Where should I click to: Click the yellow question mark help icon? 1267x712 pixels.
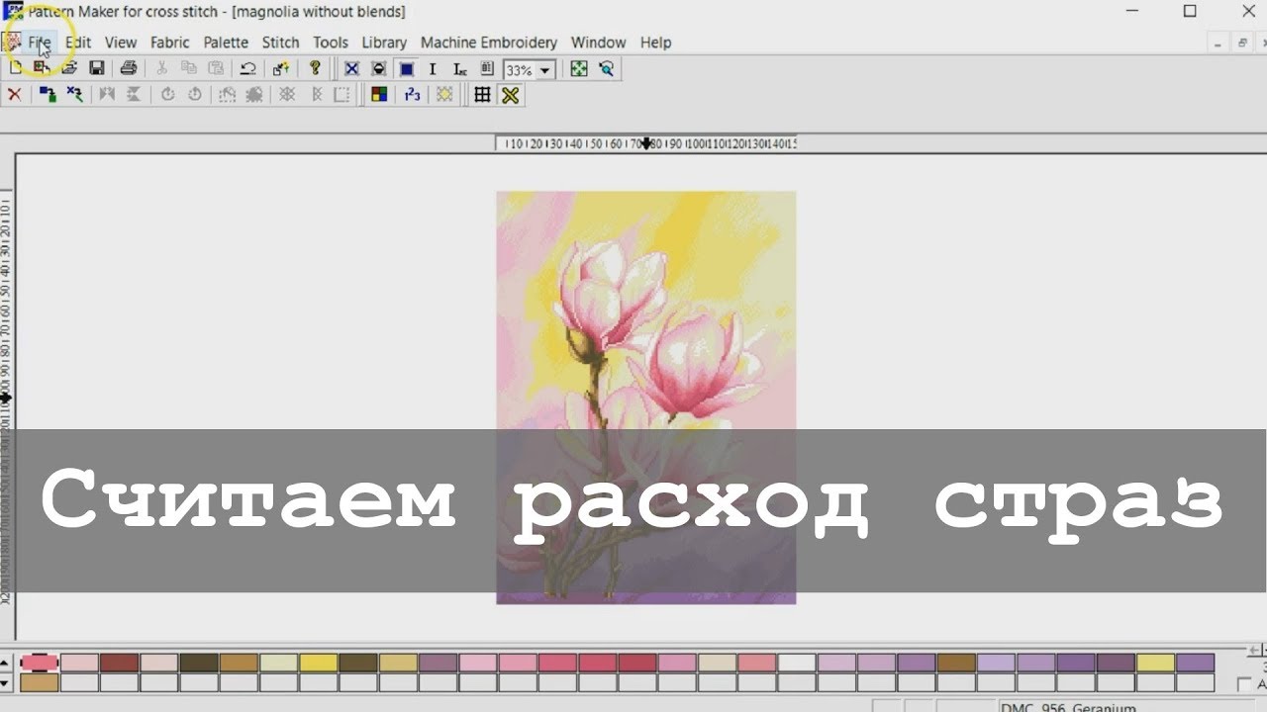pyautogui.click(x=315, y=68)
